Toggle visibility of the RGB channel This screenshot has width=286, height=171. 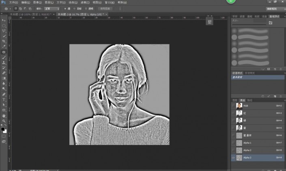click(x=233, y=106)
